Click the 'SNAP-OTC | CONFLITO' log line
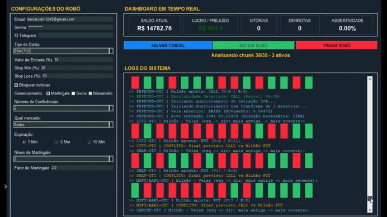 (x=200, y=176)
